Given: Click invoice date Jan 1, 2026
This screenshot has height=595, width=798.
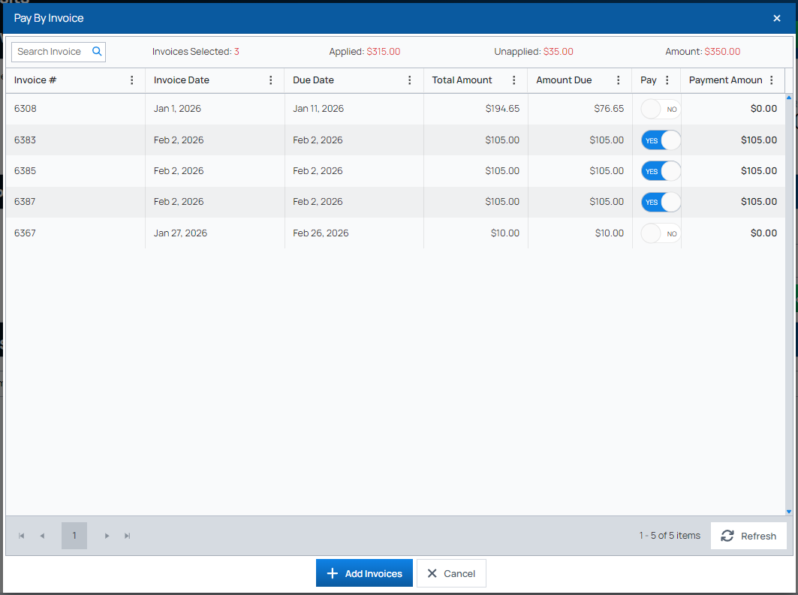Looking at the screenshot, I should point(177,109).
